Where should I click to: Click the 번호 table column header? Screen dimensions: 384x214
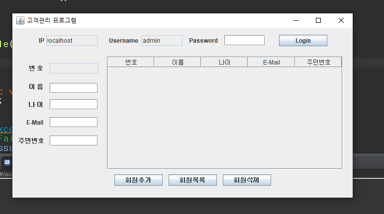(131, 62)
